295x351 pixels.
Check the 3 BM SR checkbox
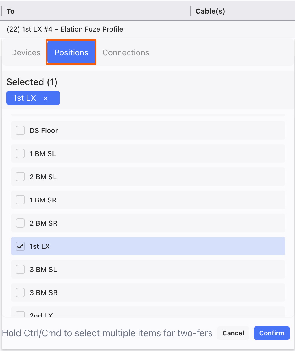click(x=20, y=292)
